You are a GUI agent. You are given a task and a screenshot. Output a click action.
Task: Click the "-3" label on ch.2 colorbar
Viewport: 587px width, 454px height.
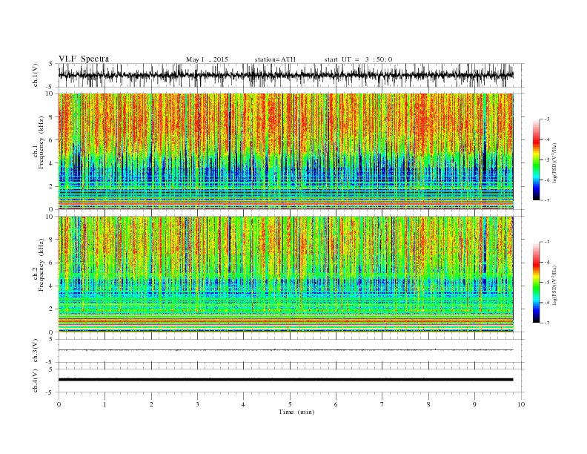(547, 242)
